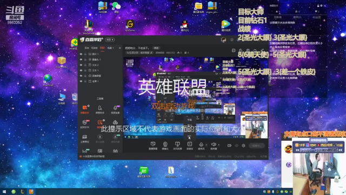This screenshot has width=346, height=195.
Task: Open the 弹幕助手 tool
Action: (x=85, y=109)
